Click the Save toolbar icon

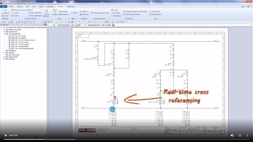click(x=9, y=22)
